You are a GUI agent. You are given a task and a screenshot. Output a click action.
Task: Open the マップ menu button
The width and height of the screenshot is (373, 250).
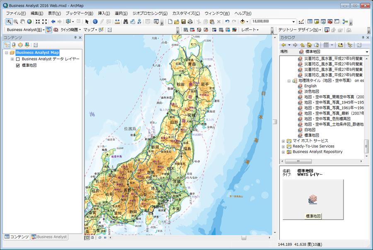coord(90,30)
